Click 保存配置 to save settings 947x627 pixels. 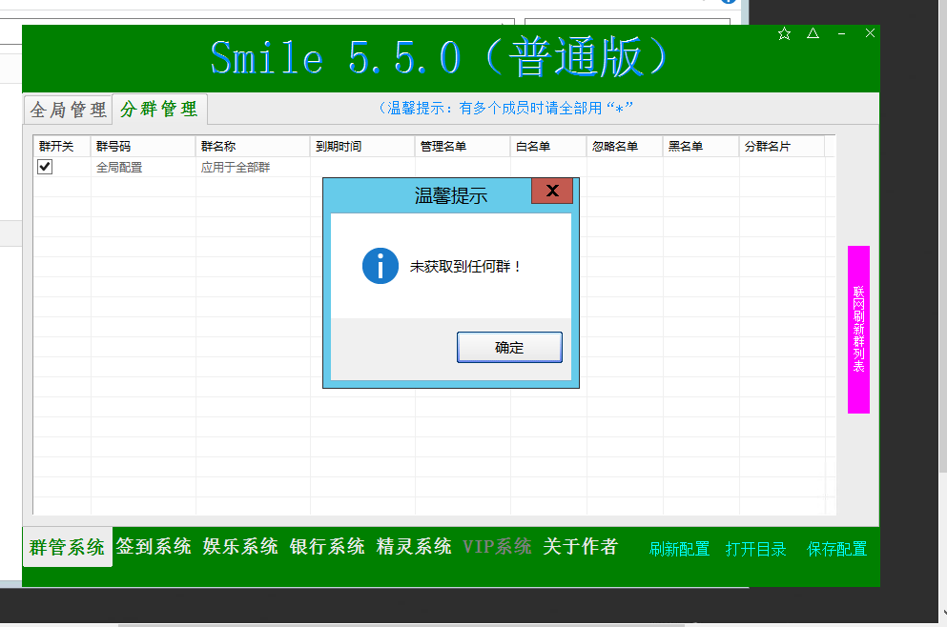[x=836, y=549]
